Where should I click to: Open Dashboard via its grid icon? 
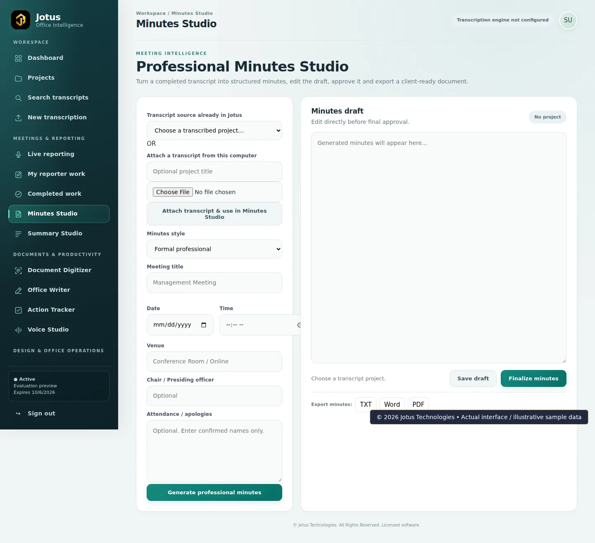point(18,58)
